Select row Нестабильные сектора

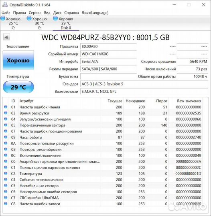(103, 186)
